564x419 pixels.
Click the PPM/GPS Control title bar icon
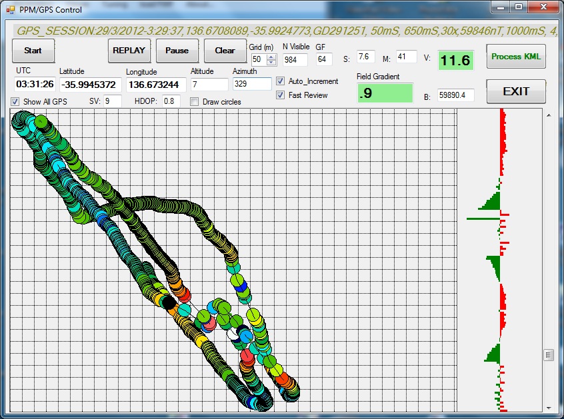(10, 10)
